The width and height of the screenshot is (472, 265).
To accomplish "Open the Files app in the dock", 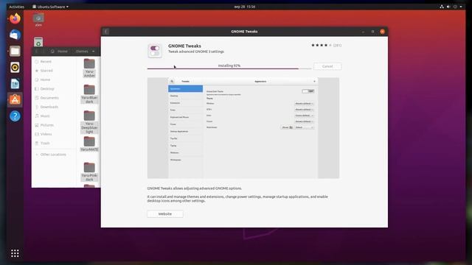I will pos(15,51).
